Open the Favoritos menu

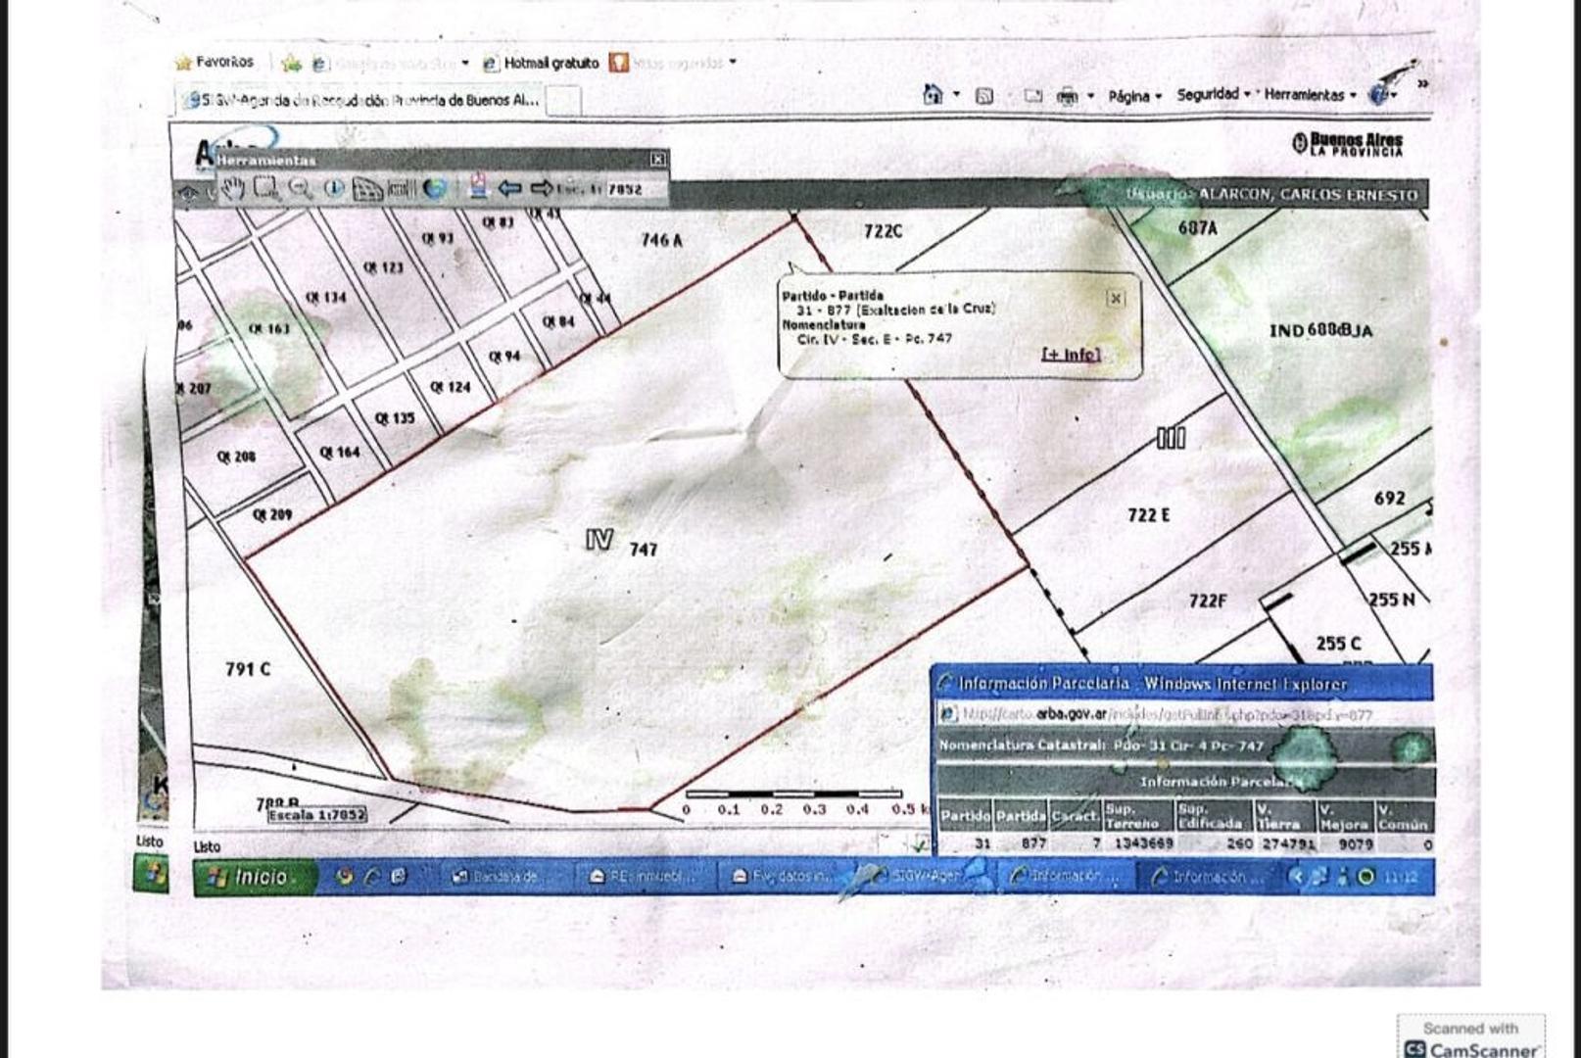215,63
